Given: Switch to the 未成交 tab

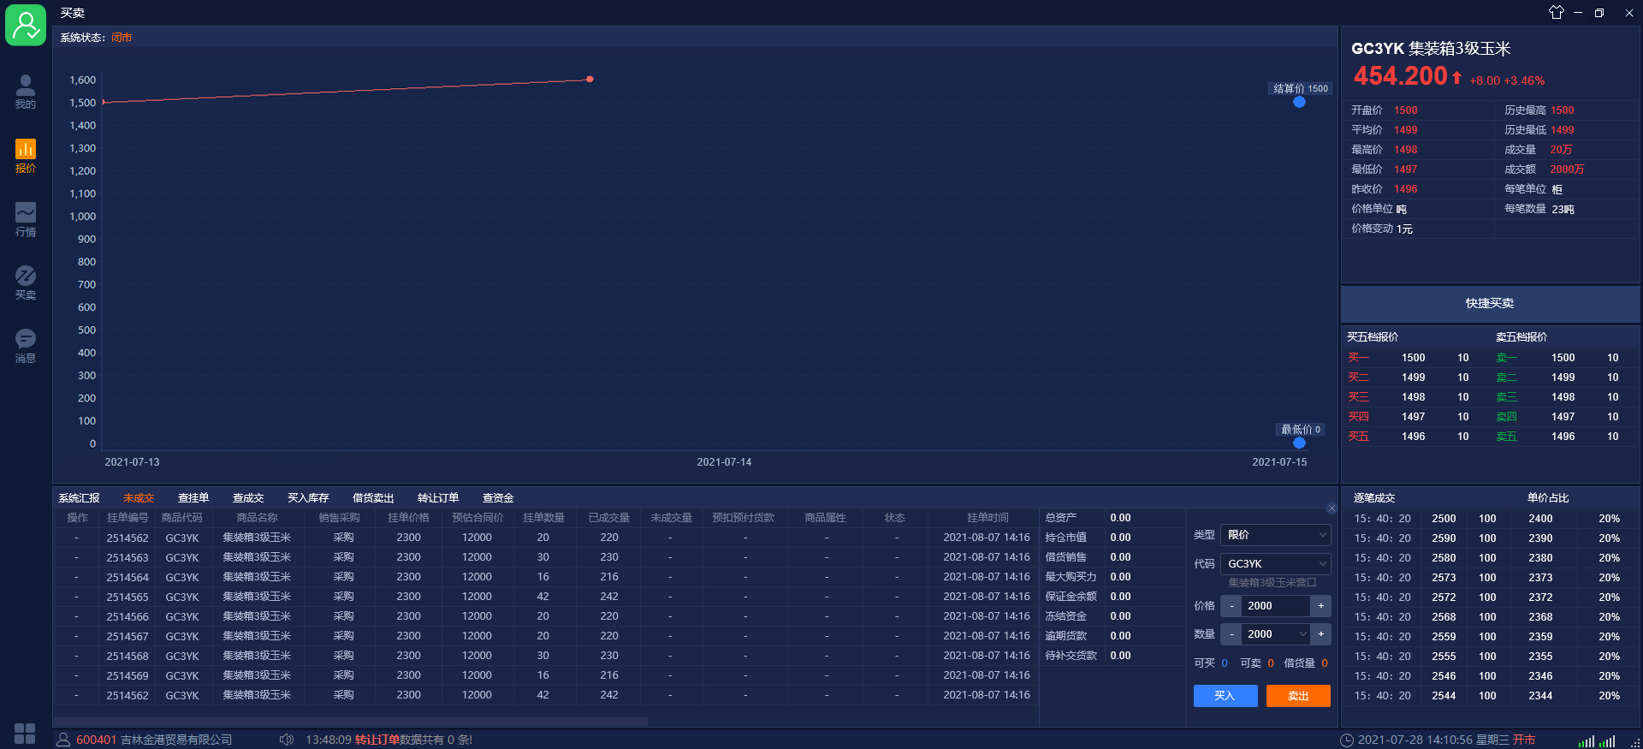Looking at the screenshot, I should coord(139,498).
